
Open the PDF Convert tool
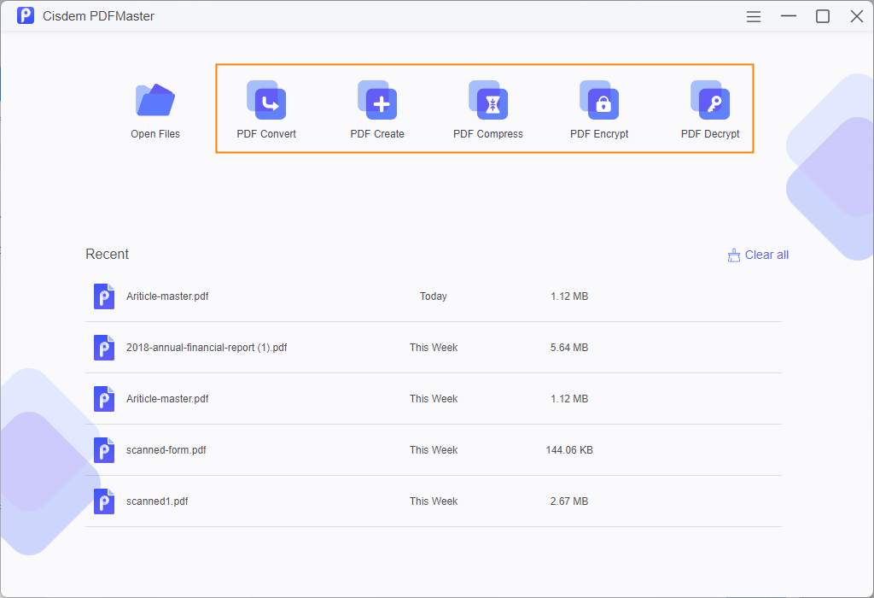tap(265, 108)
